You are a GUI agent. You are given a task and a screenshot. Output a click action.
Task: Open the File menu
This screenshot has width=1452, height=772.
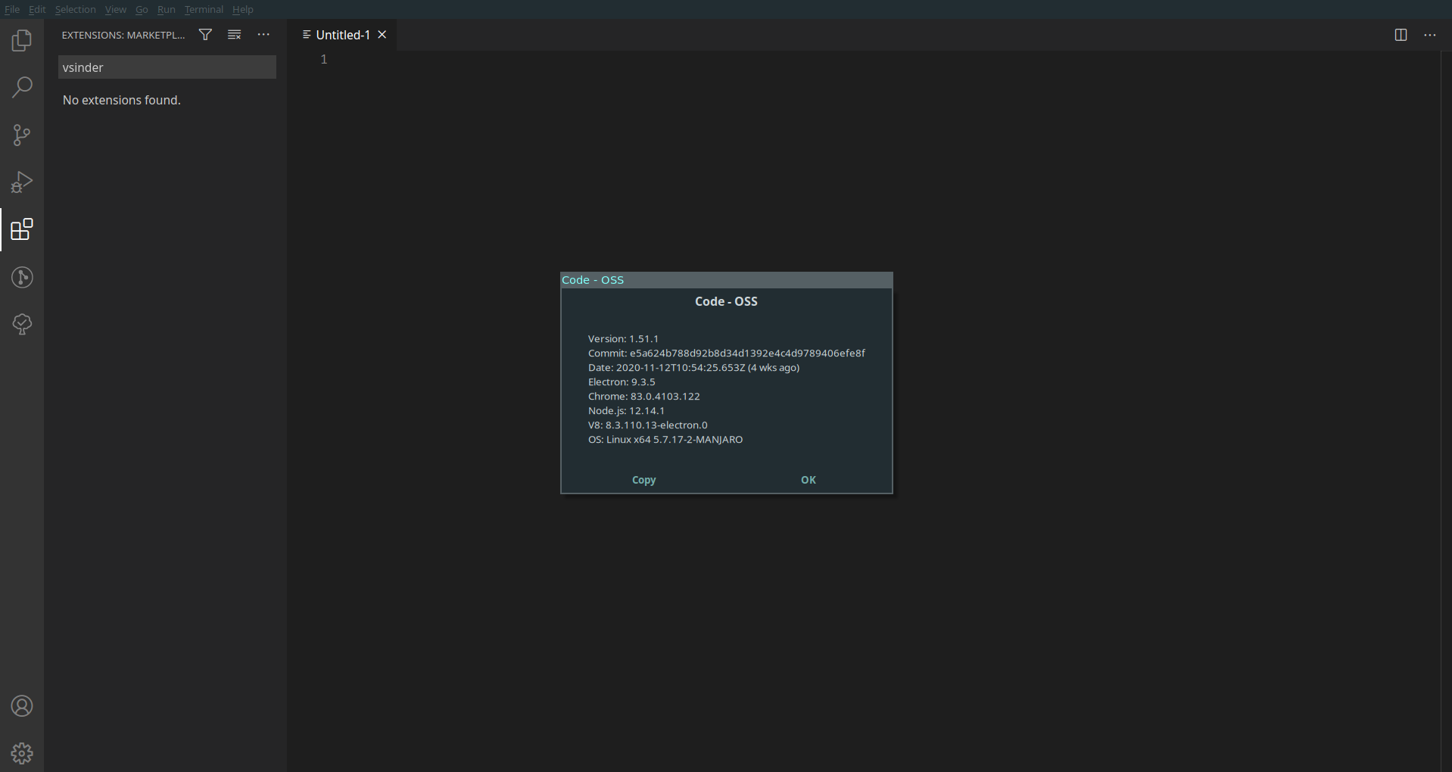(11, 9)
